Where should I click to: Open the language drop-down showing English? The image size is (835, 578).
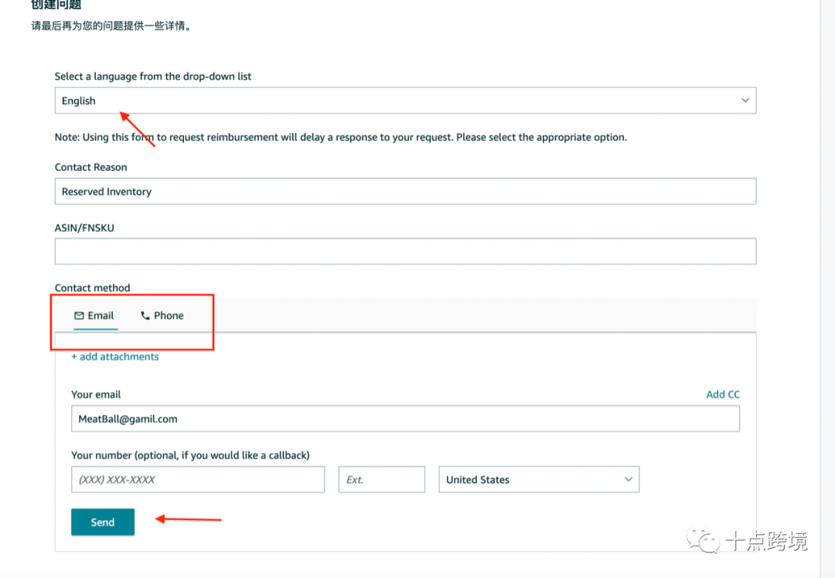click(405, 100)
